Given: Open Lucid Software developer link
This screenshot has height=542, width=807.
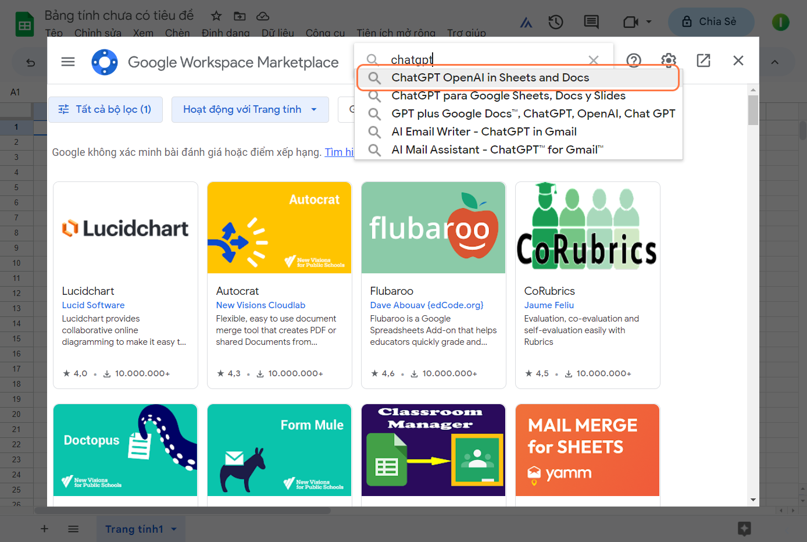Looking at the screenshot, I should (x=93, y=305).
